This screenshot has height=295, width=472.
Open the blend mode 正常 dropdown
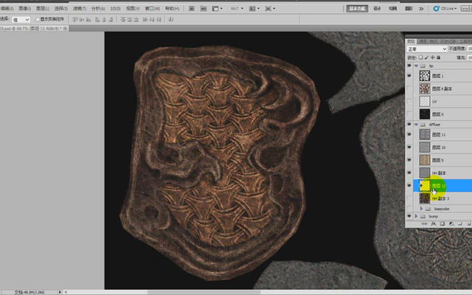[x=427, y=49]
